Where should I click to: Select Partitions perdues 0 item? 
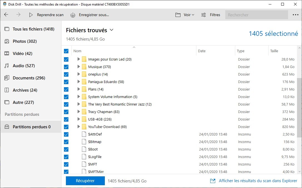click(31, 127)
